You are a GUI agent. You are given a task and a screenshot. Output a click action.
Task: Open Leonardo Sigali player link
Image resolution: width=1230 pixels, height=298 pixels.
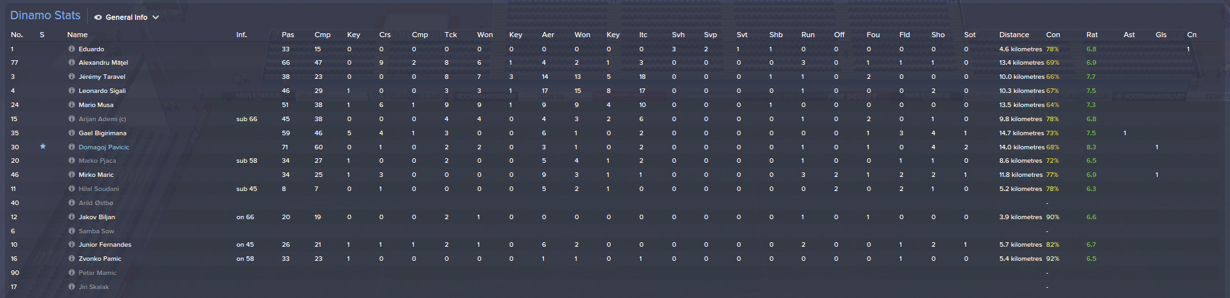[102, 91]
